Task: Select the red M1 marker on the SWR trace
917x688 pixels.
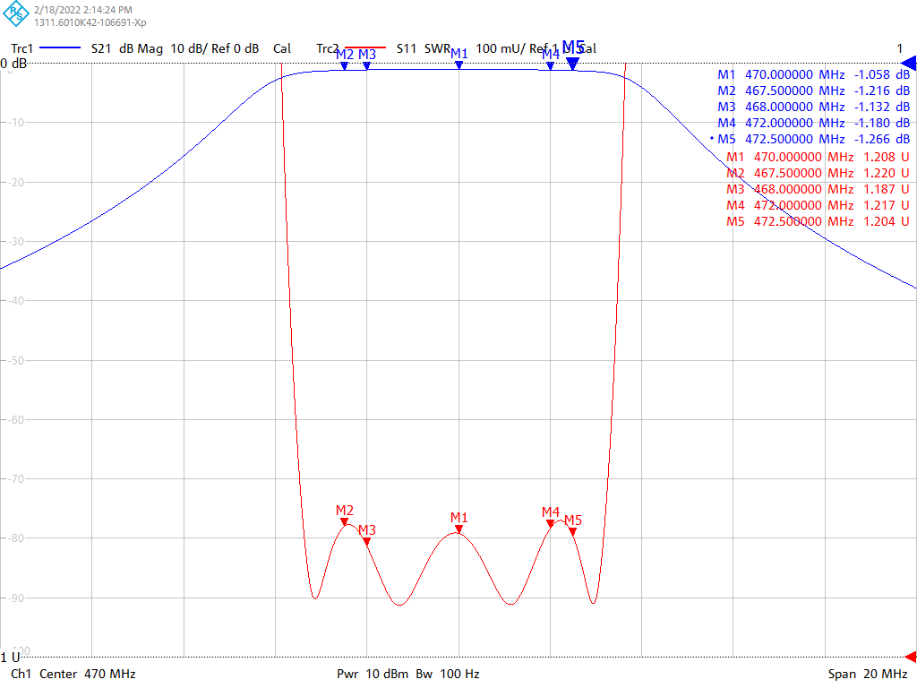Action: point(459,529)
